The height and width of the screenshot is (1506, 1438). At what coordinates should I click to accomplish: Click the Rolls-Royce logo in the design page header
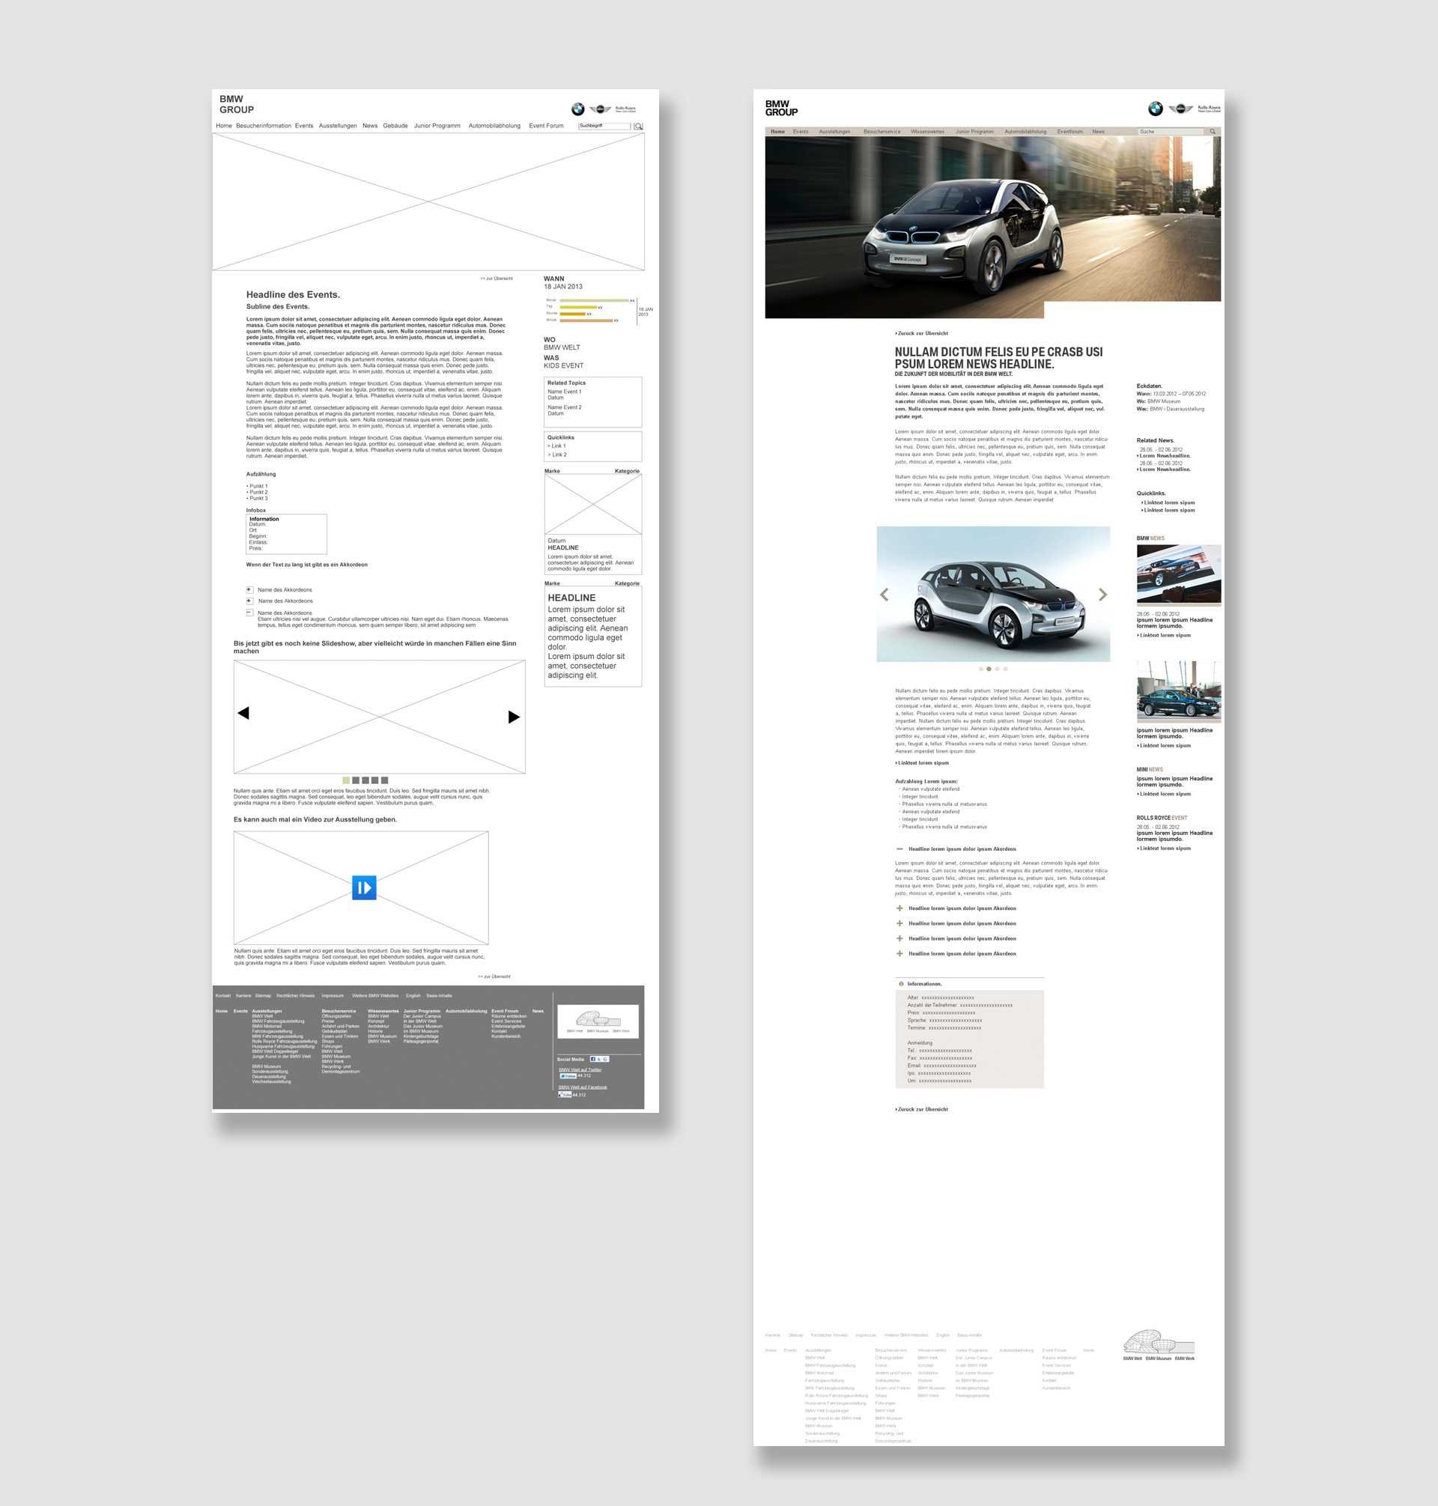pos(1209,109)
